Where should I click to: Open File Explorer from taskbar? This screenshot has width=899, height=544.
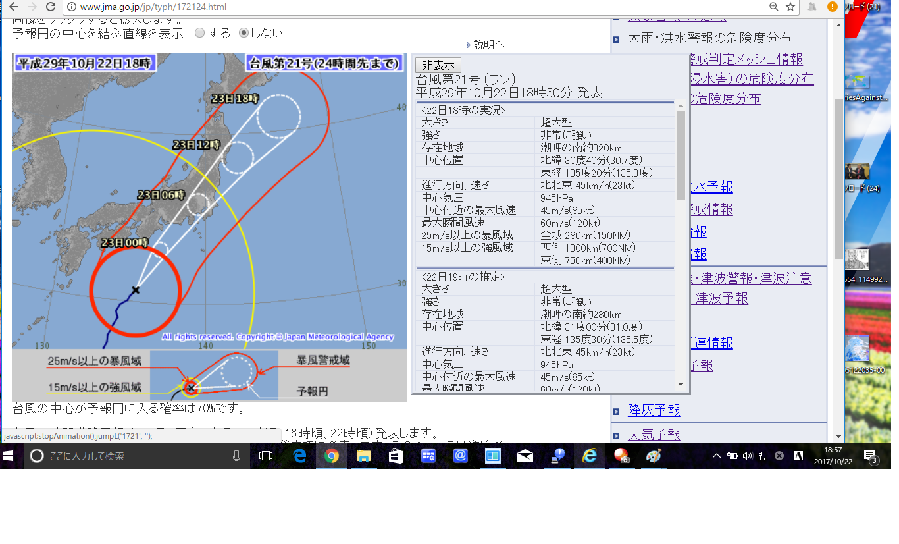364,456
